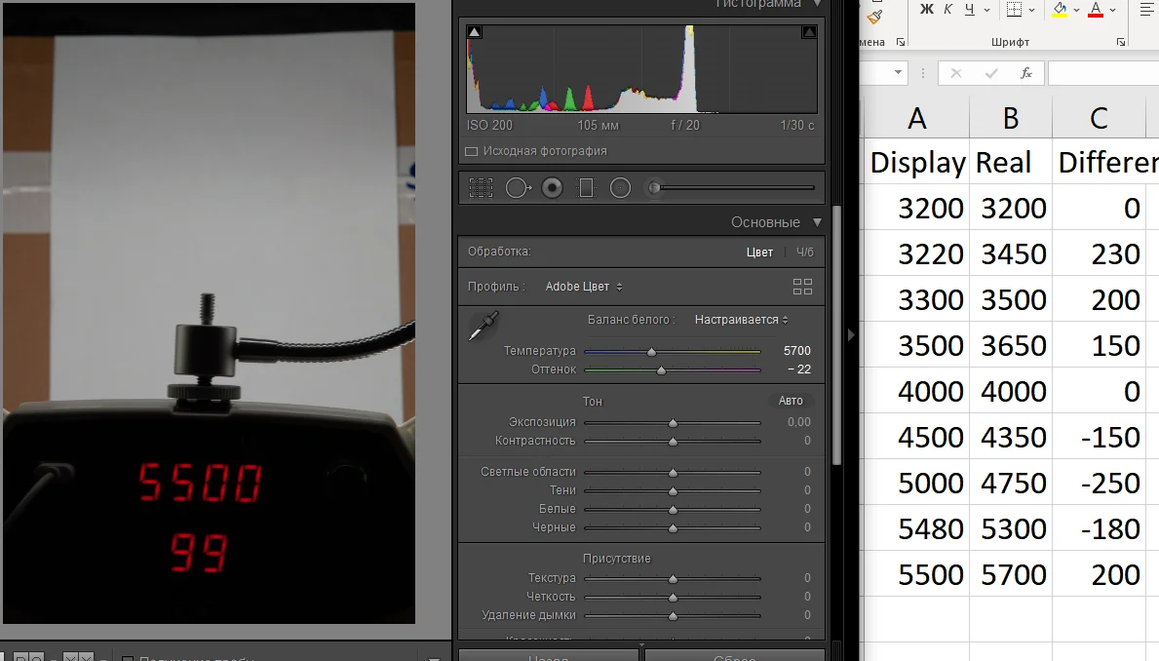Edit the Экспозиция value 0,00

pyautogui.click(x=799, y=422)
